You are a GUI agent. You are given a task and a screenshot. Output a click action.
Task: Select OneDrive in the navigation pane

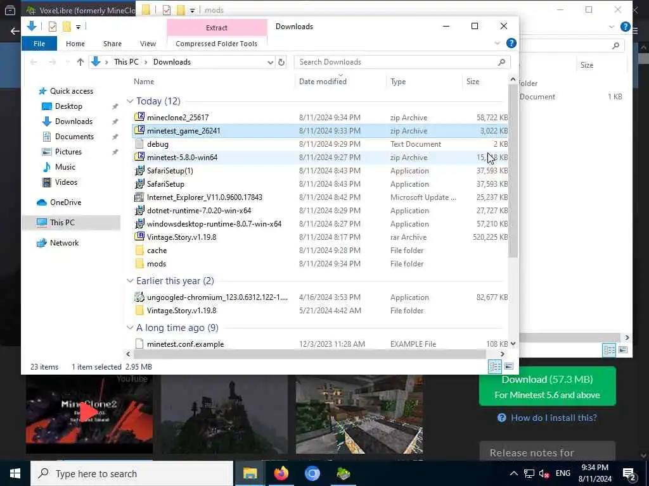(x=65, y=202)
